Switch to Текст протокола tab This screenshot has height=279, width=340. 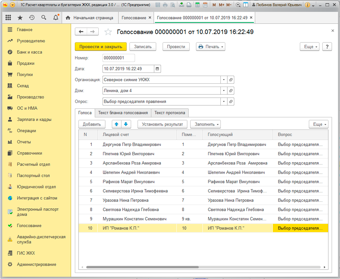tap(170, 113)
